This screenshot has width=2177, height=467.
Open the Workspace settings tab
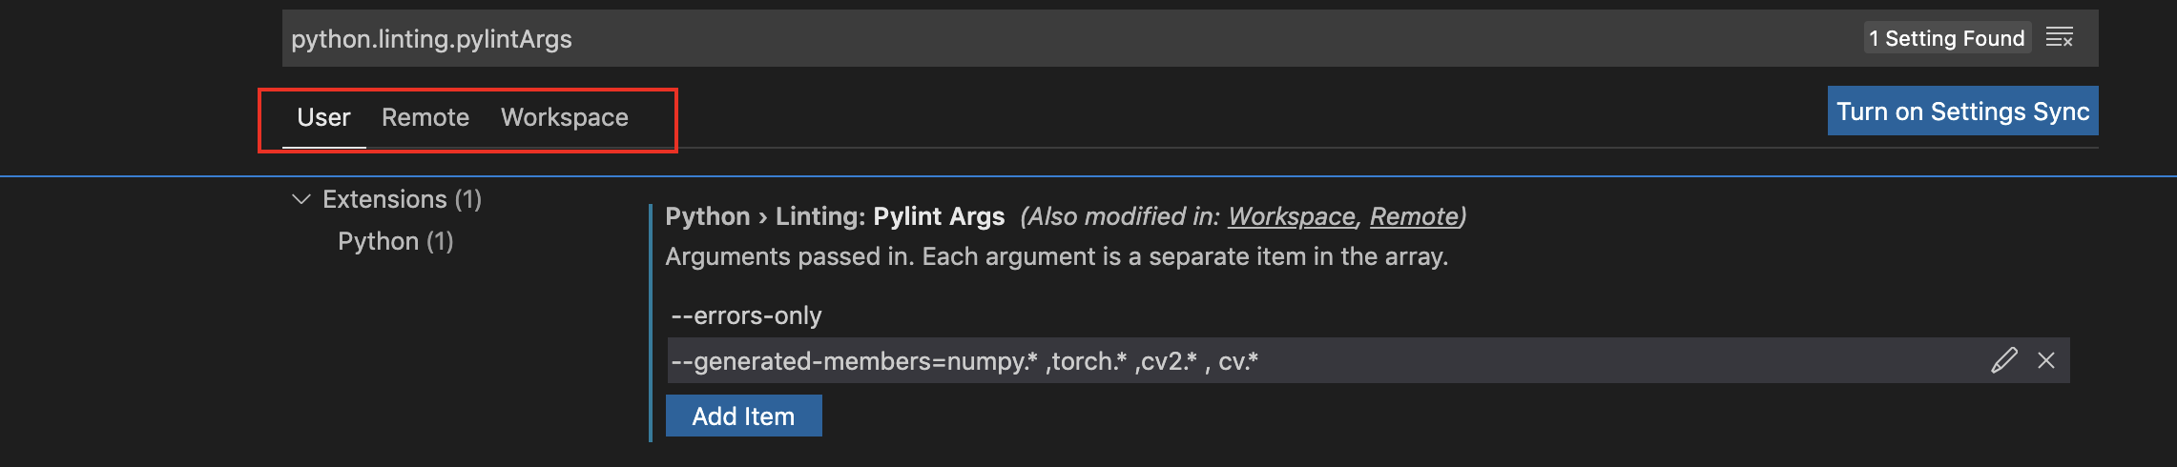564,117
